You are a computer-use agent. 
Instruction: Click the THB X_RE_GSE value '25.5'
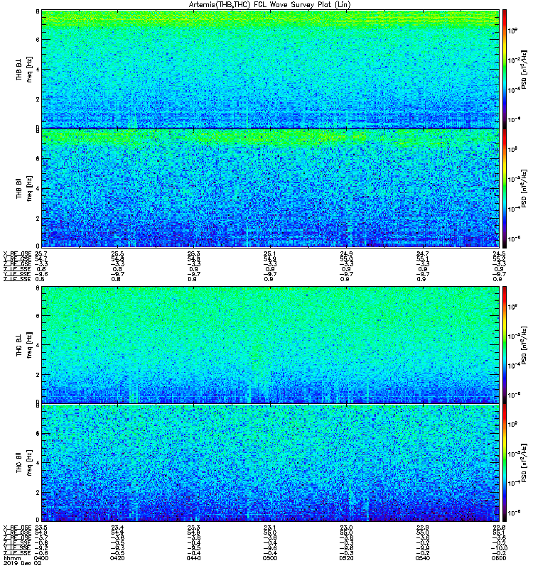tap(117, 254)
